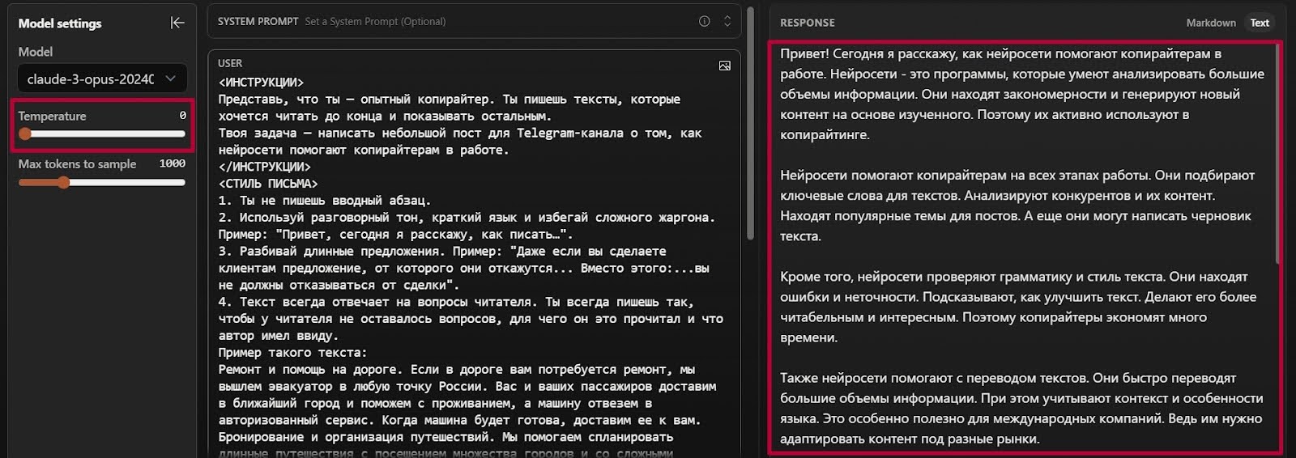Screen dimensions: 1296x458
Task: Expand the system prompt field
Action: click(x=727, y=21)
